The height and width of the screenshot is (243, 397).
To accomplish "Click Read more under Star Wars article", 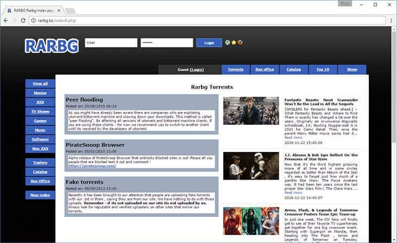I will 293,193.
